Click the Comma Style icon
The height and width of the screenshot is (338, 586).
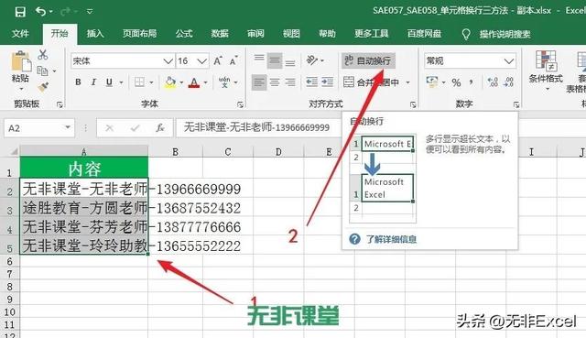pos(472,82)
